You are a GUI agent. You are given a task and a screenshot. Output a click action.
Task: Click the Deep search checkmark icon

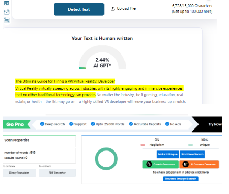point(42,124)
